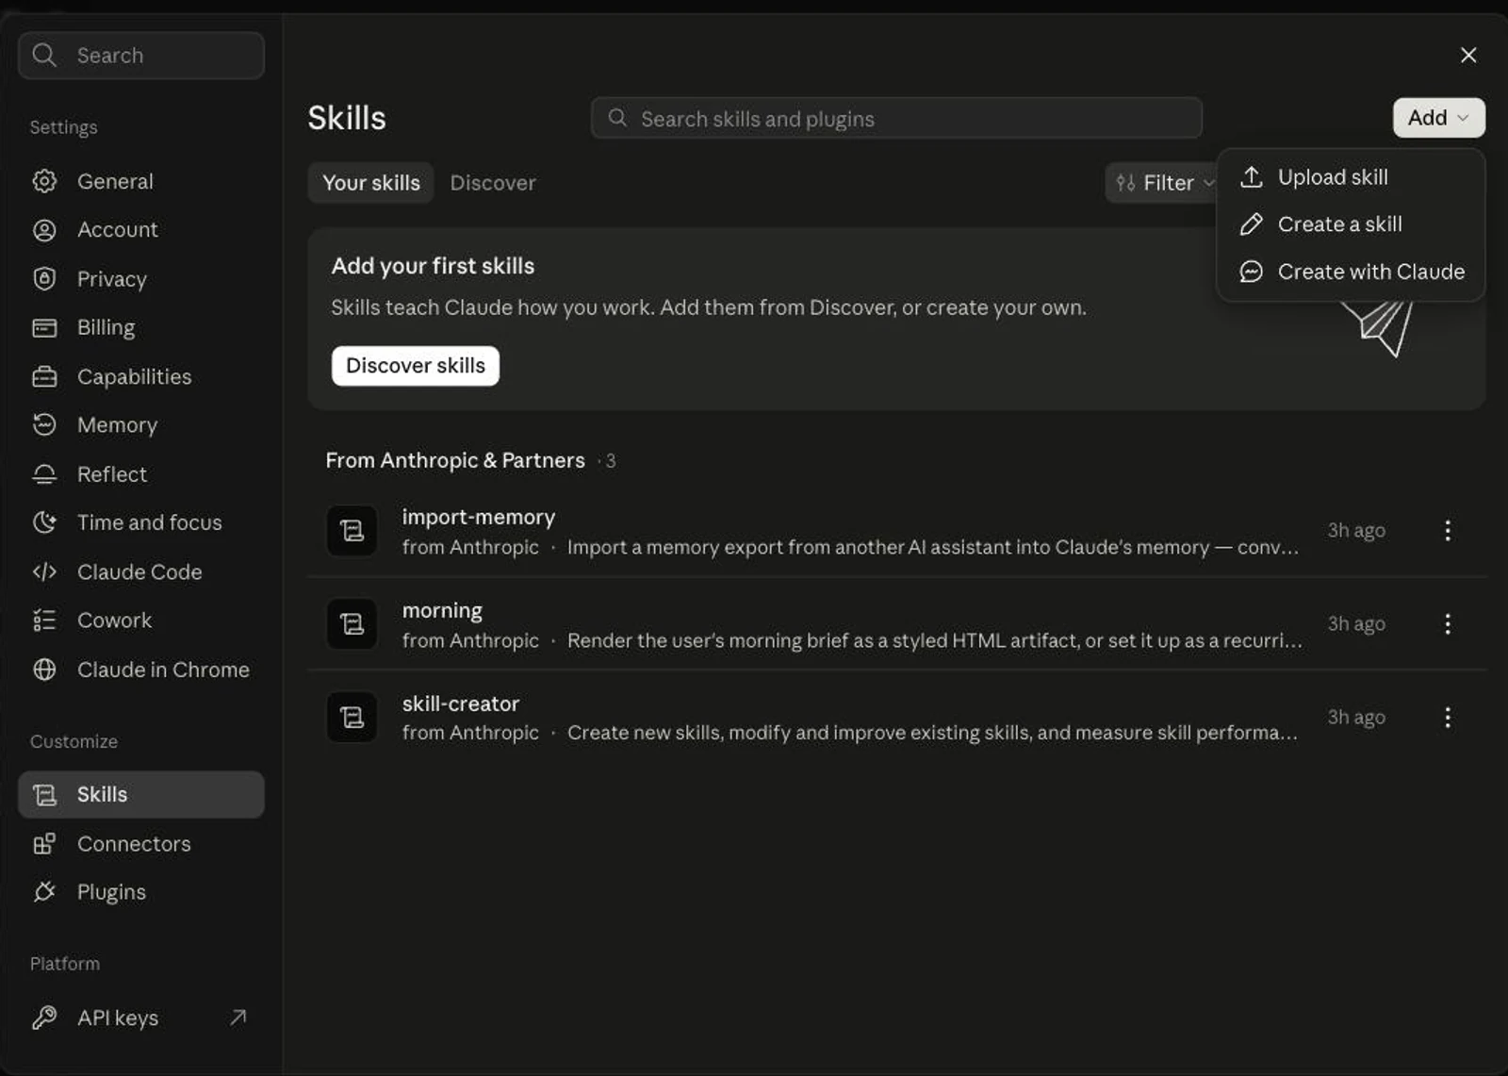Click the Billing sidebar label
The width and height of the screenshot is (1508, 1076).
click(106, 327)
